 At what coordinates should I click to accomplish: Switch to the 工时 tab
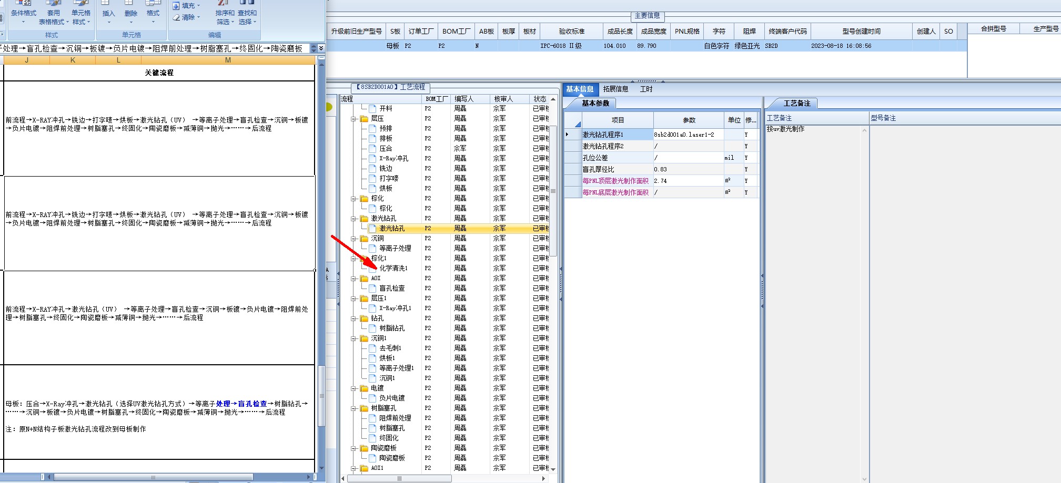(x=646, y=89)
